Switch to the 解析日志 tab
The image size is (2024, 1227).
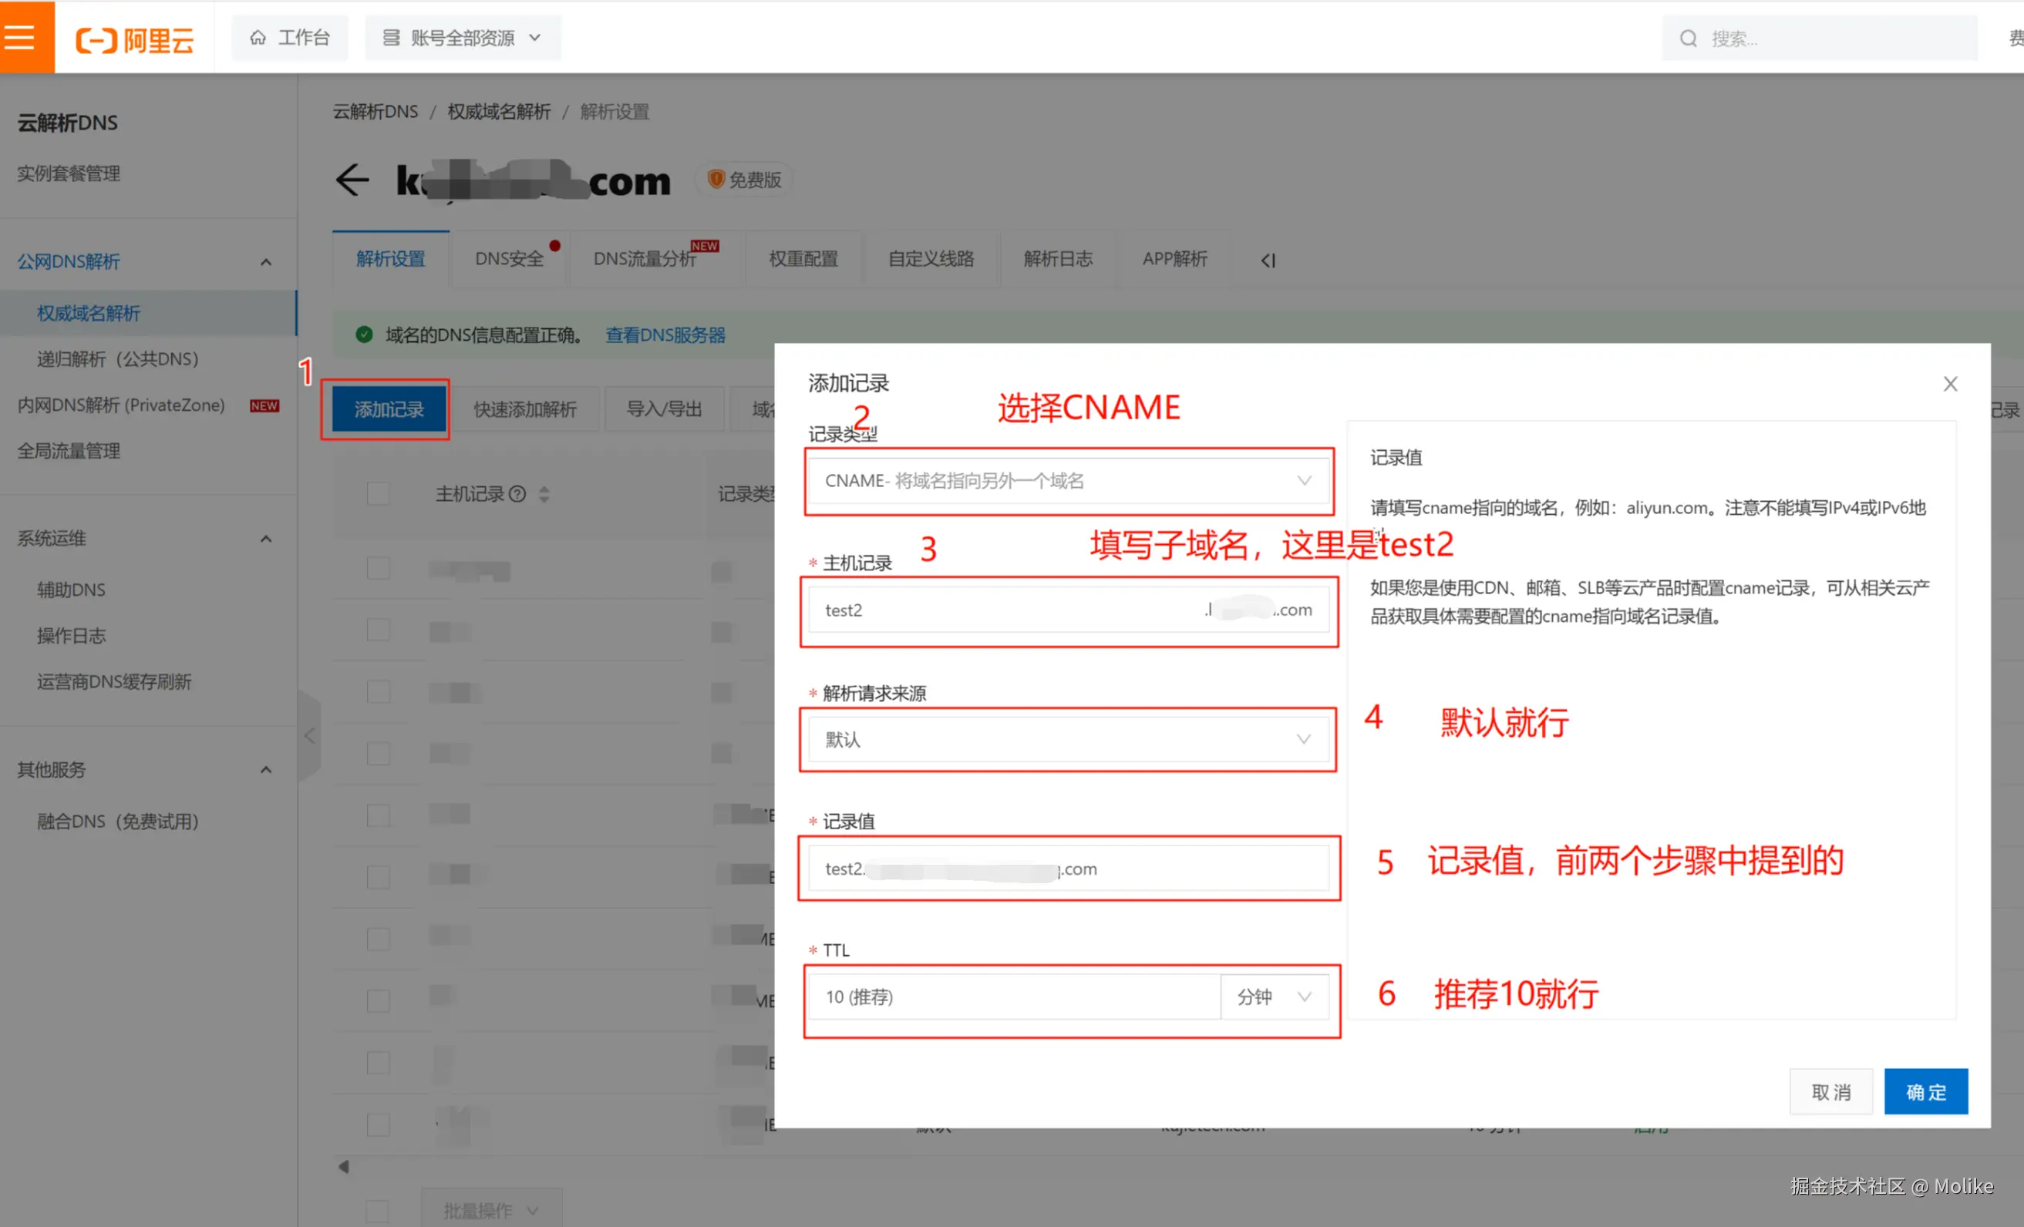(x=1057, y=259)
